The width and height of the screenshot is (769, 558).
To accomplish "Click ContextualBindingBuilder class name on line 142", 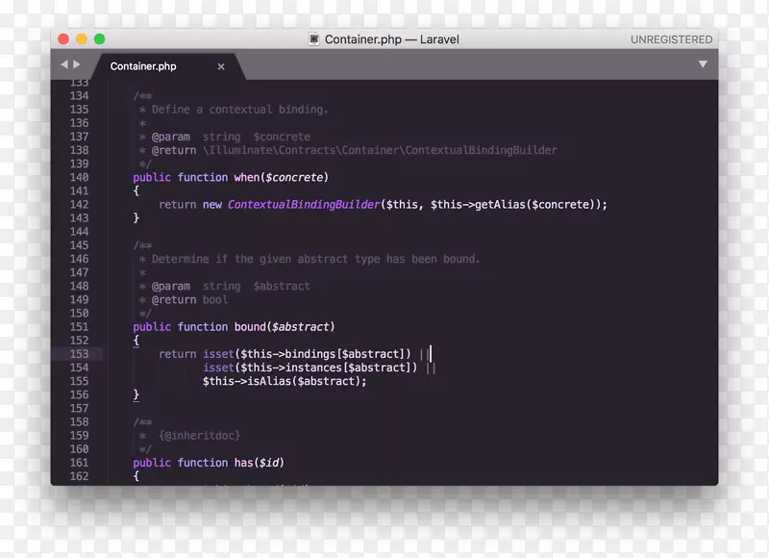I will 303,205.
